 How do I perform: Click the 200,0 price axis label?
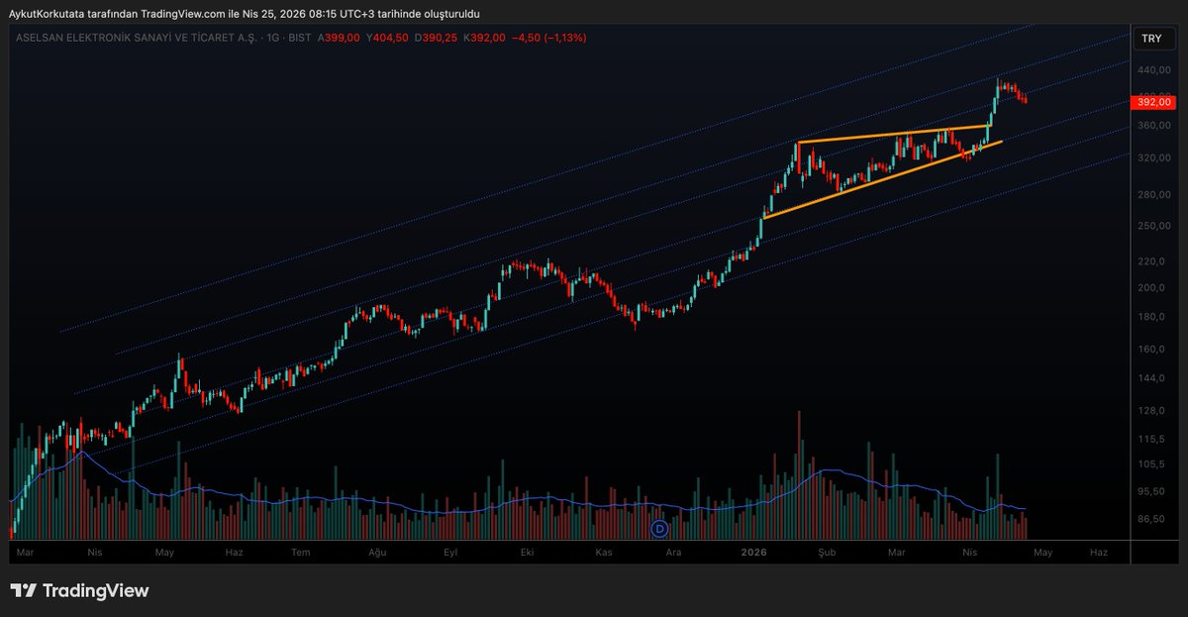coord(1151,288)
